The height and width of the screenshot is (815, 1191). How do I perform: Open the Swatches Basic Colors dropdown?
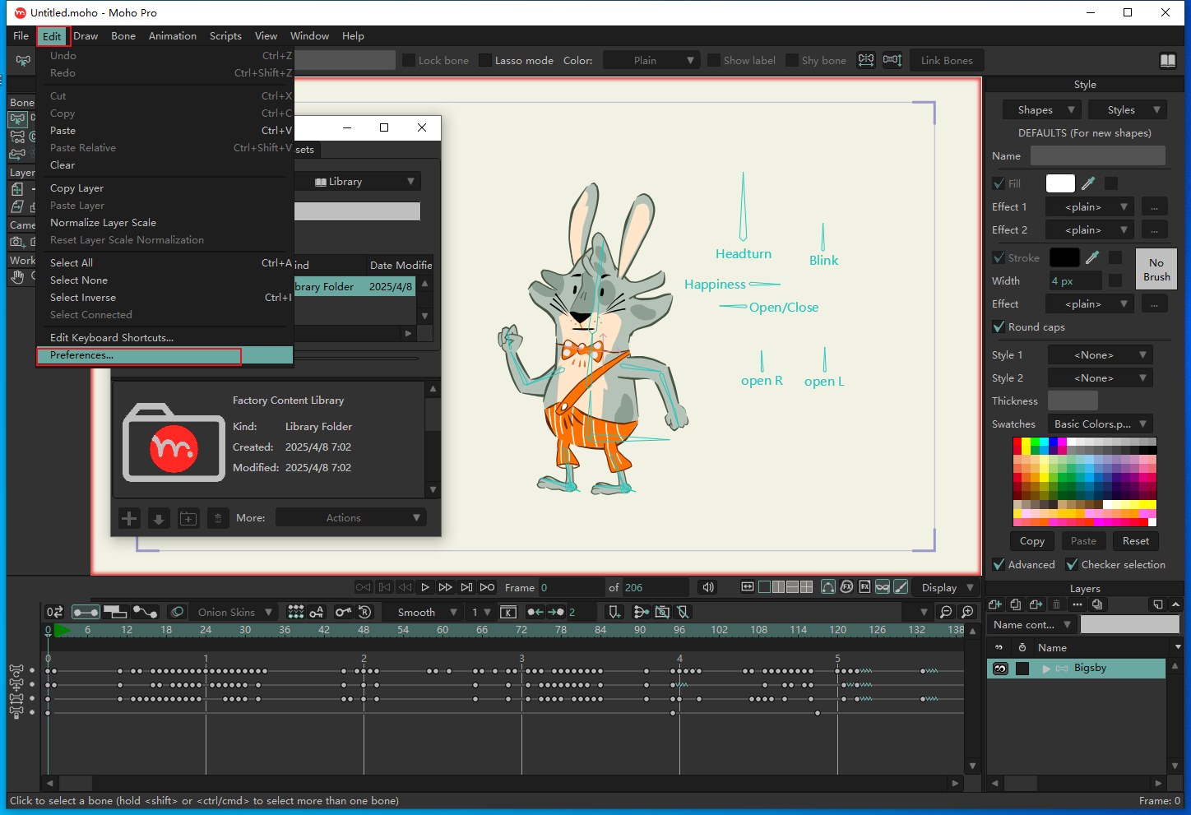1100,424
